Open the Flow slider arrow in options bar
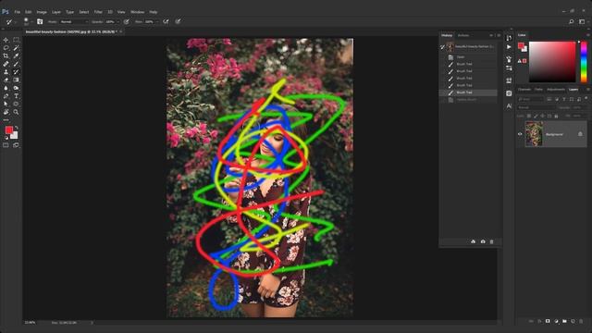 tap(156, 22)
